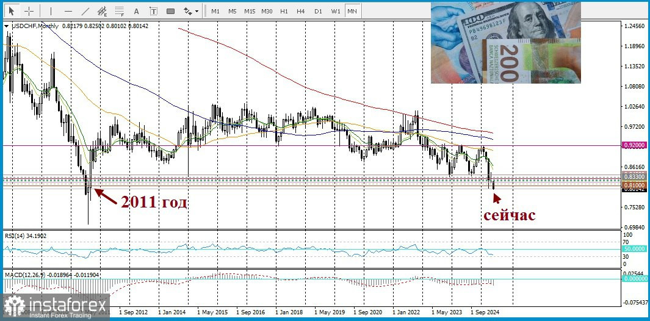Switch to the M1 timeframe
This screenshot has width=650, height=321.
point(215,11)
